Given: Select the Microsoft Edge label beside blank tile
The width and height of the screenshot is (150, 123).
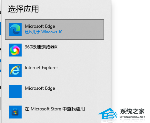Looking at the screenshot, I should click(x=40, y=88).
